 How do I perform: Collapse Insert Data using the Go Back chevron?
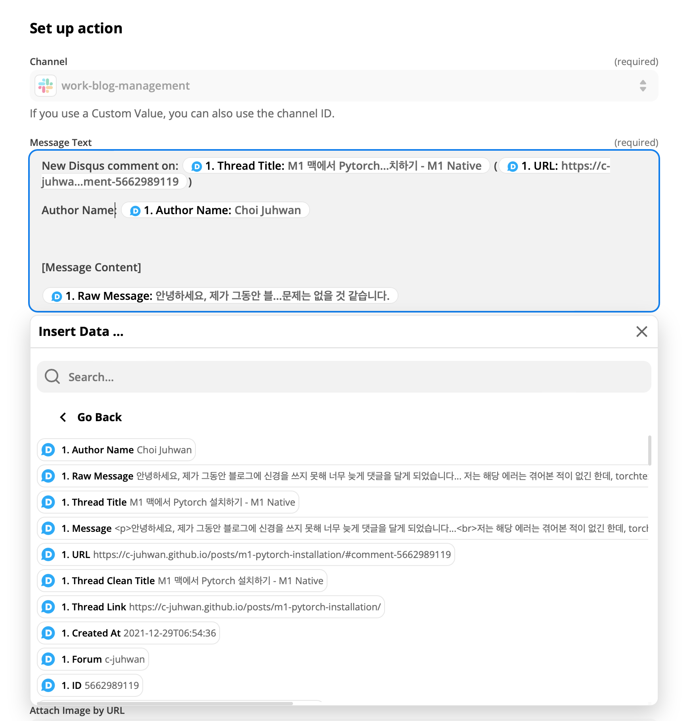[63, 417]
